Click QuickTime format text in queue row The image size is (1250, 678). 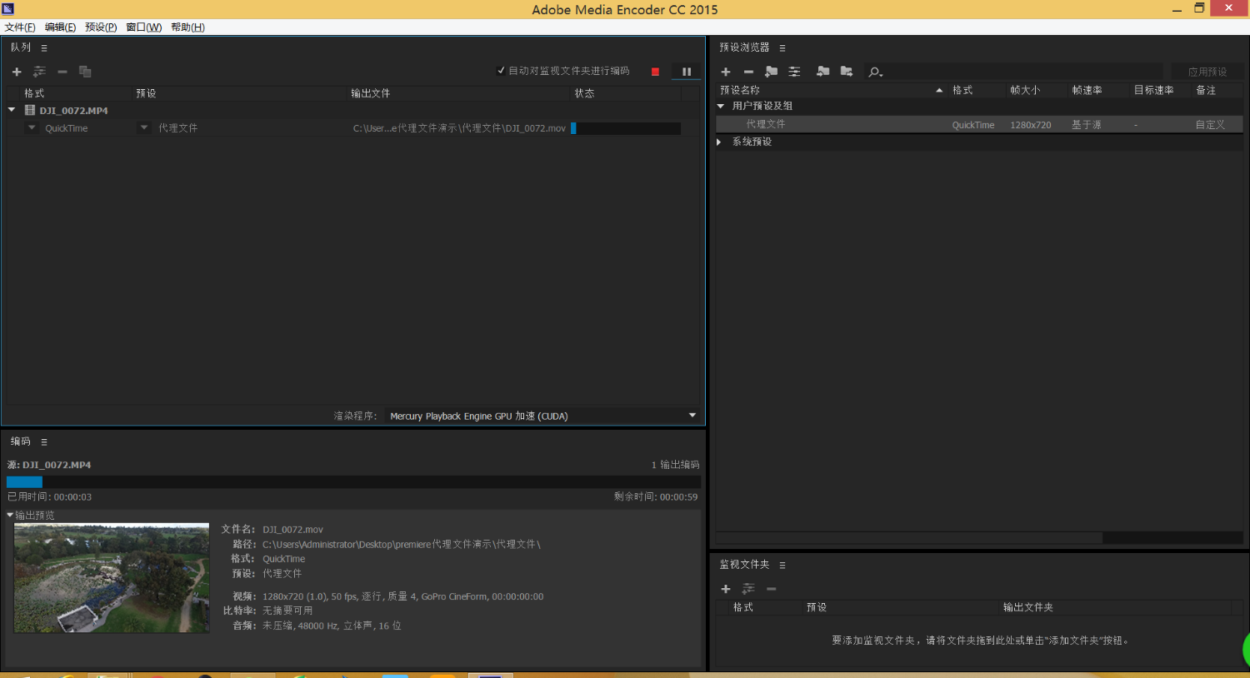67,128
